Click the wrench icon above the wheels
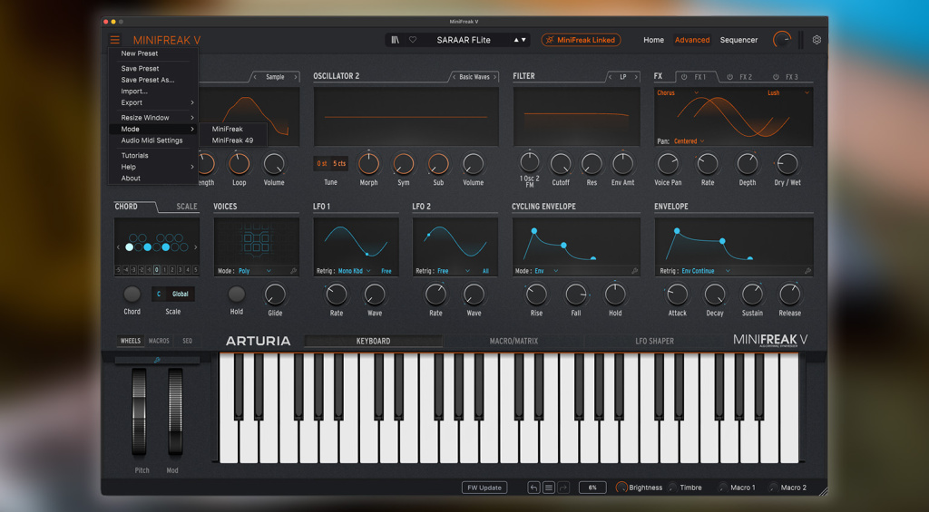Screen dimensions: 929x512 click(x=157, y=360)
